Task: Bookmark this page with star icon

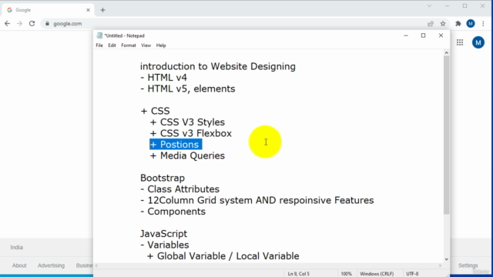Action: coord(443,24)
